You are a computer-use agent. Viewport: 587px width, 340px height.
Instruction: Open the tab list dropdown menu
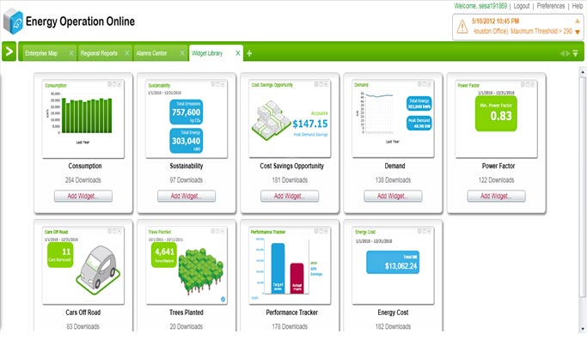point(575,53)
